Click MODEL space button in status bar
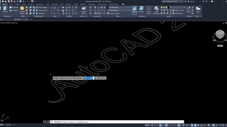 click(148, 125)
